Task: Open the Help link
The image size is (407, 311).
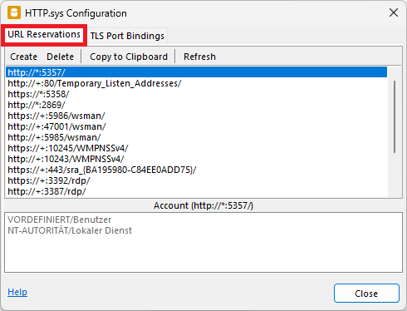Action: (x=17, y=292)
